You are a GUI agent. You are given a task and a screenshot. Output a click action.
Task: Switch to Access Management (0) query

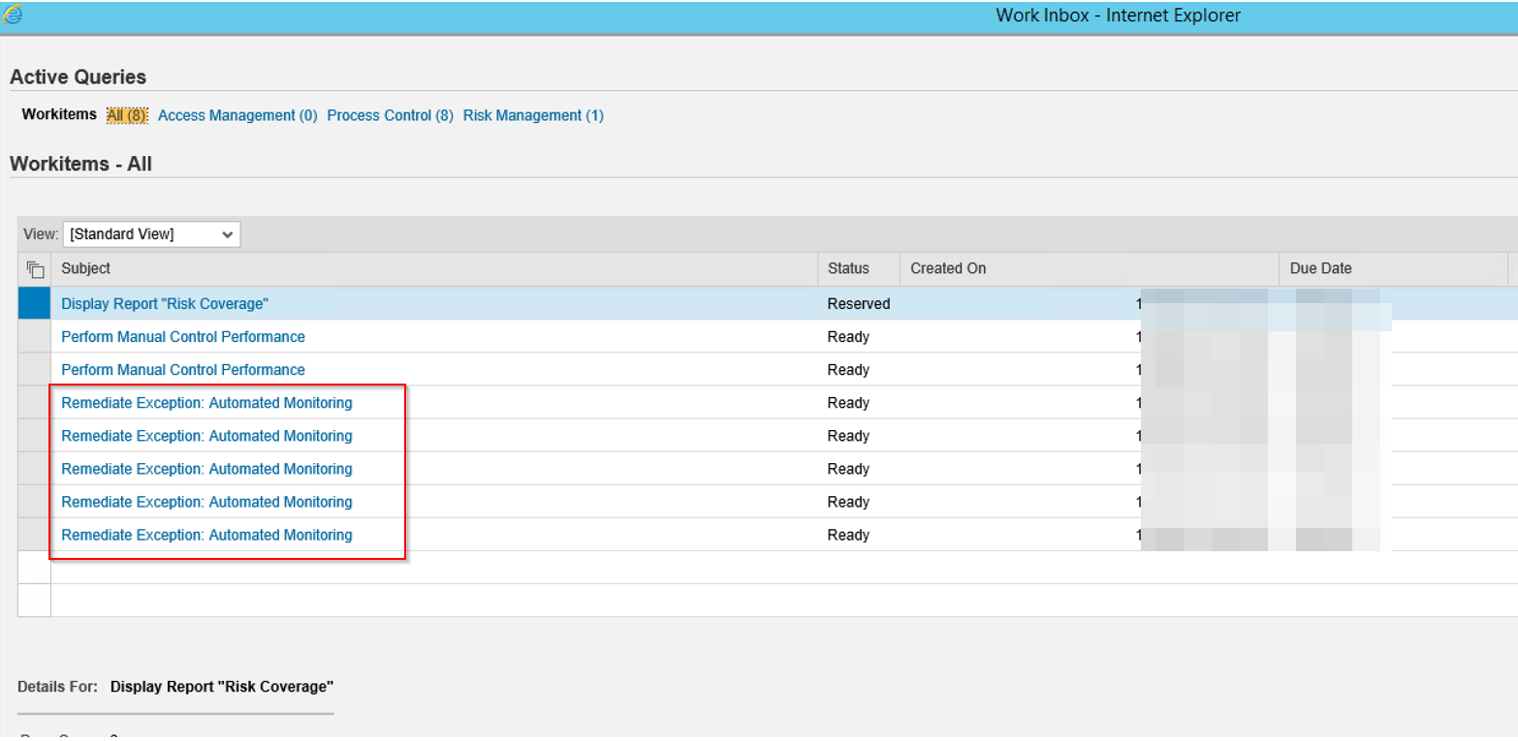tap(237, 114)
